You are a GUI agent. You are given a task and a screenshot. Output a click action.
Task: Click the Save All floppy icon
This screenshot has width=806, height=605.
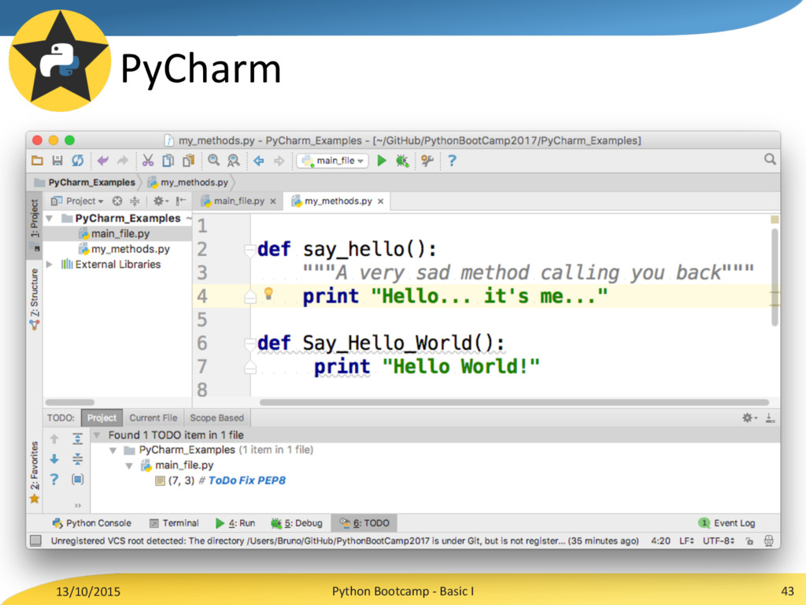pyautogui.click(x=57, y=161)
